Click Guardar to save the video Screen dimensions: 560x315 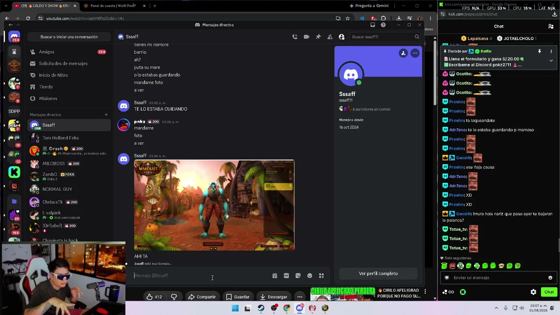(238, 297)
